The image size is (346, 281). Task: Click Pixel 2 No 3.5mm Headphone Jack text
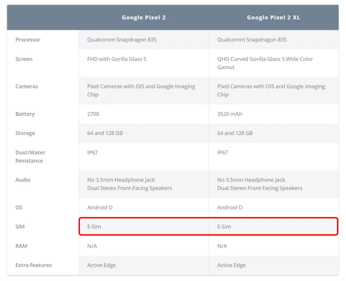point(121,180)
